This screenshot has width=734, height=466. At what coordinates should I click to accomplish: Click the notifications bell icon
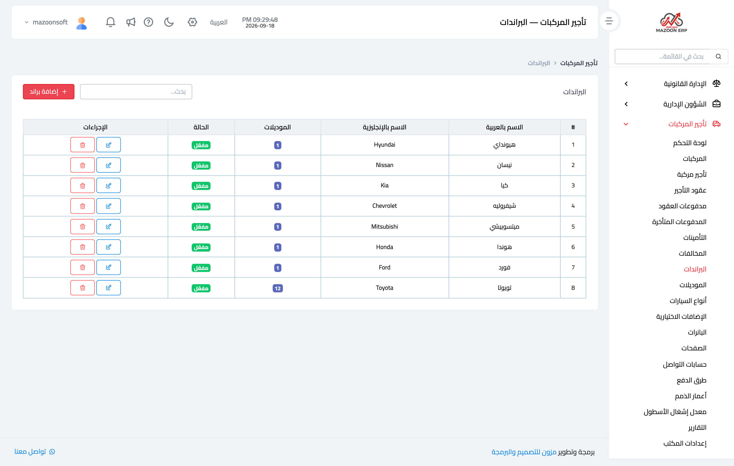click(x=110, y=22)
